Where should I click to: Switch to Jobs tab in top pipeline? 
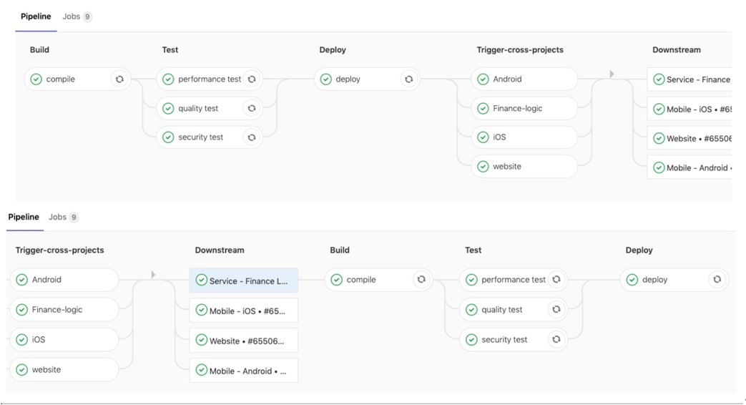click(x=77, y=16)
